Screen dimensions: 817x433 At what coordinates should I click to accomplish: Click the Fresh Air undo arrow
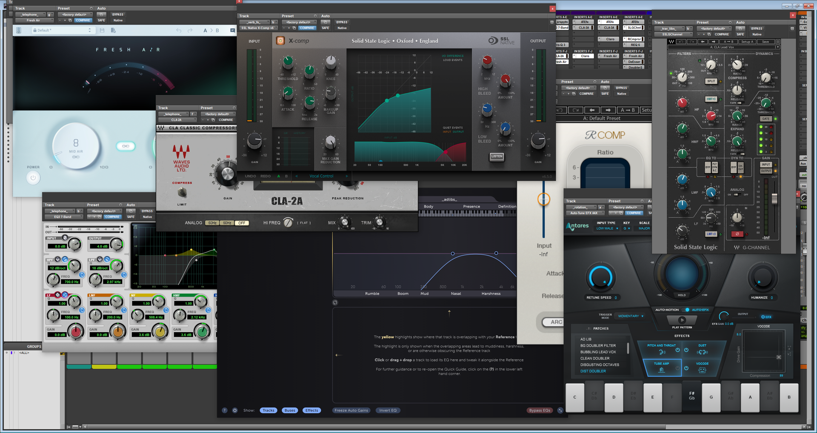point(179,31)
